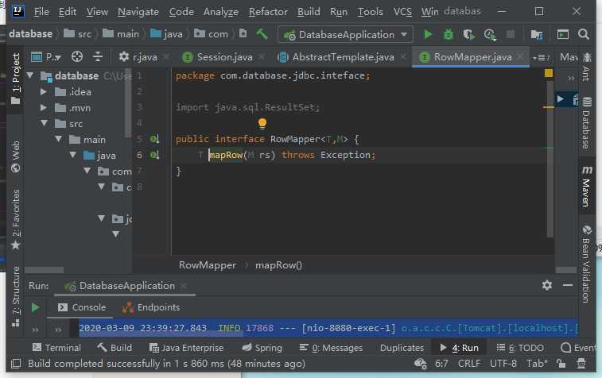The width and height of the screenshot is (602, 378).
Task: Open the inspector hector icon in status bar
Action: pos(581,363)
